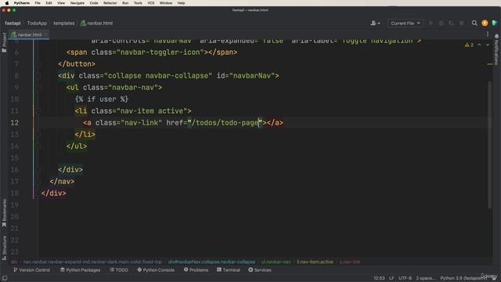Open the Python Console tool window

(x=156, y=270)
